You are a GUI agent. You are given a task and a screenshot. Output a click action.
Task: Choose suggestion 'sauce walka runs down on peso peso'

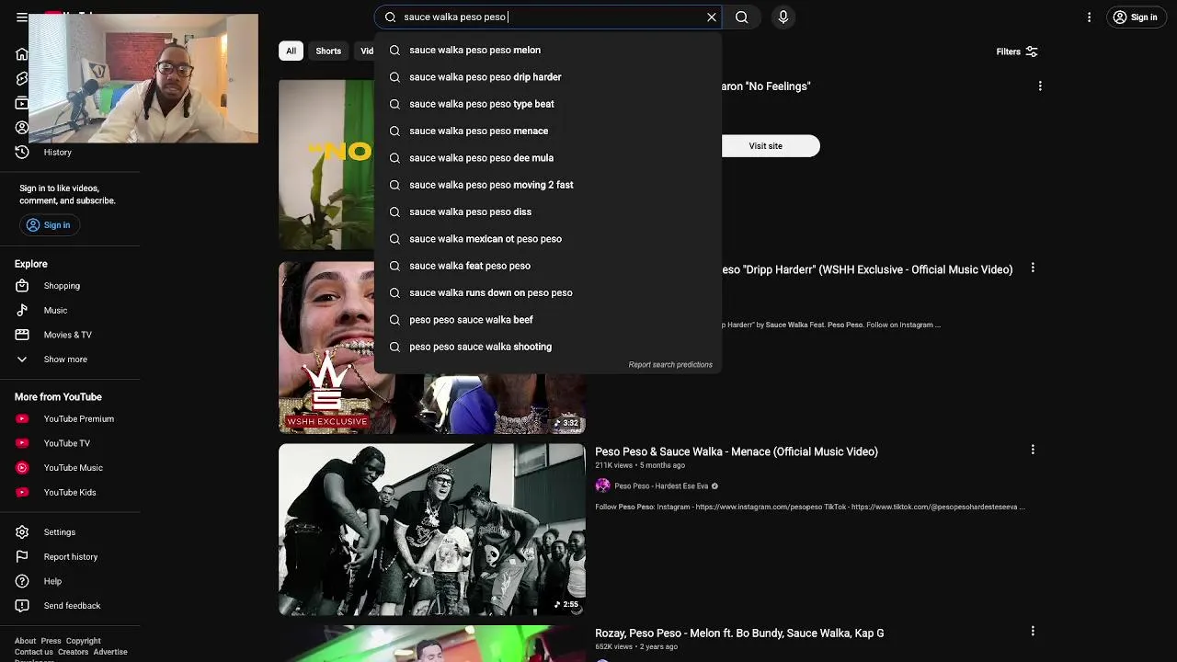click(548, 292)
